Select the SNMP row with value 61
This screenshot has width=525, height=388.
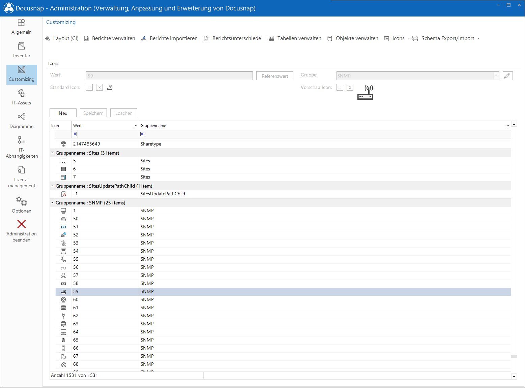(x=283, y=308)
